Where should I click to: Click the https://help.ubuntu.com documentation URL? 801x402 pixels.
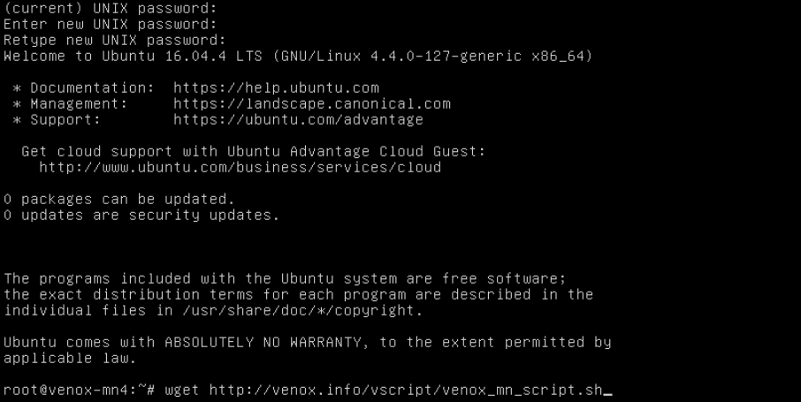(276, 87)
